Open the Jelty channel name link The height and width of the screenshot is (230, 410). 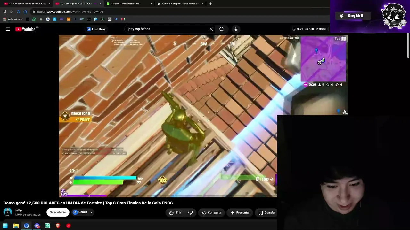pyautogui.click(x=18, y=210)
